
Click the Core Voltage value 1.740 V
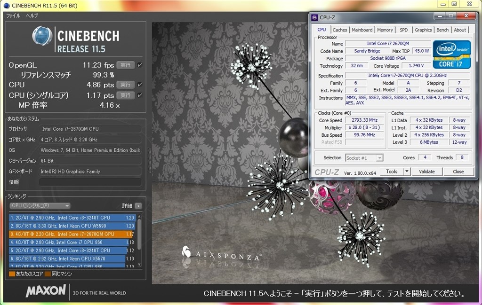point(416,66)
